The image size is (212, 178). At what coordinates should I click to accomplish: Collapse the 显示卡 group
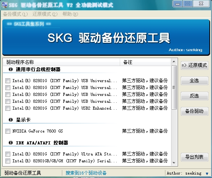pyautogui.click(x=11, y=120)
